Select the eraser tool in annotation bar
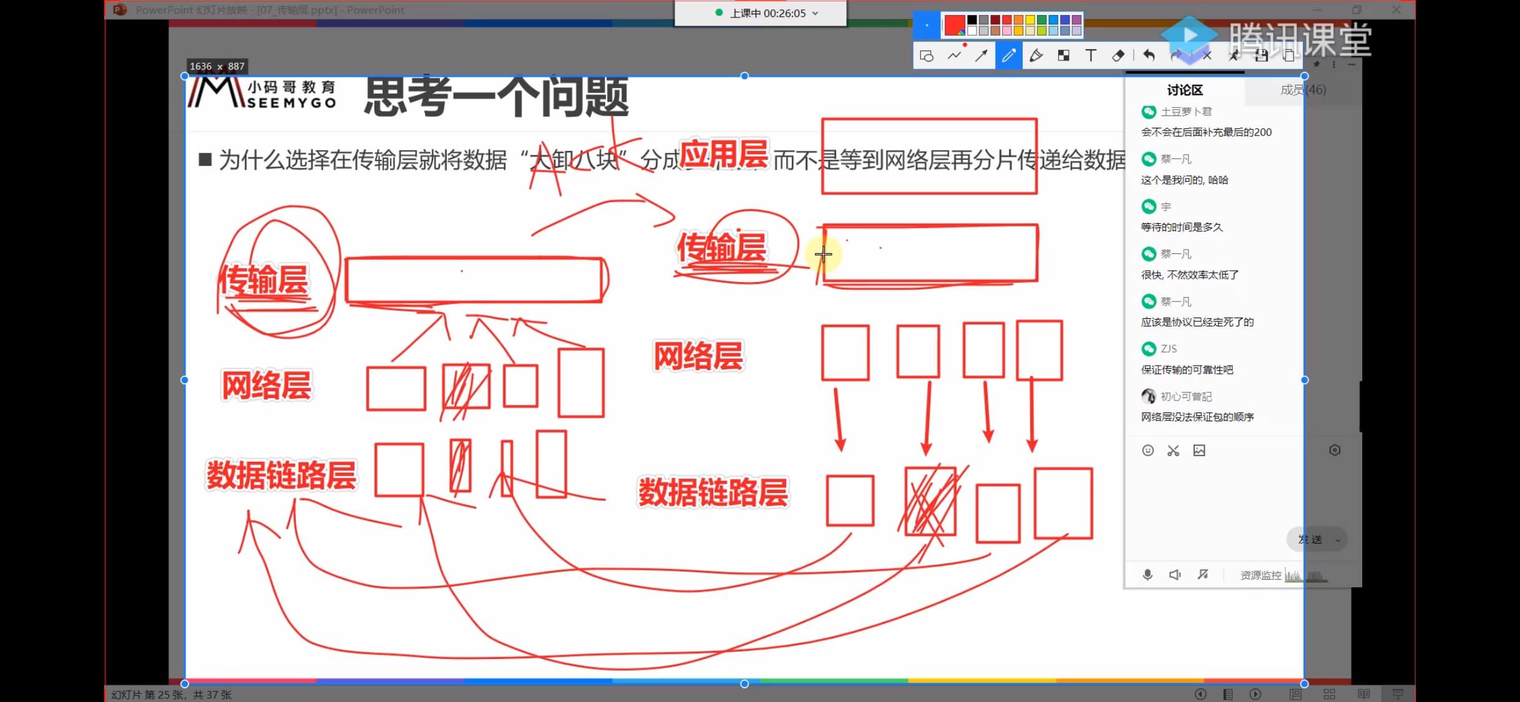Screen dimensions: 1520x702 (1118, 56)
